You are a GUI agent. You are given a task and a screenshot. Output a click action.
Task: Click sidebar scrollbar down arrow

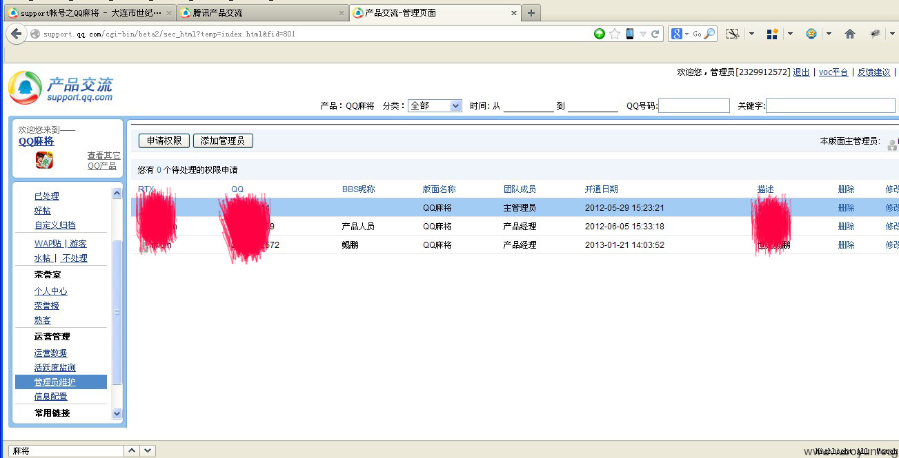[117, 413]
